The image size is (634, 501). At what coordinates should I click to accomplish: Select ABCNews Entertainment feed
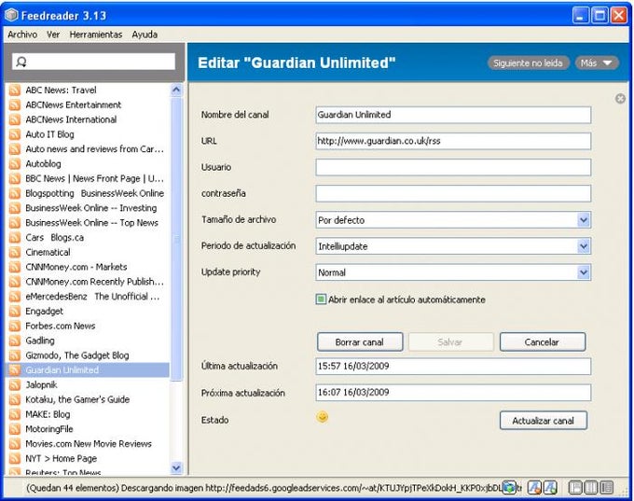88,104
